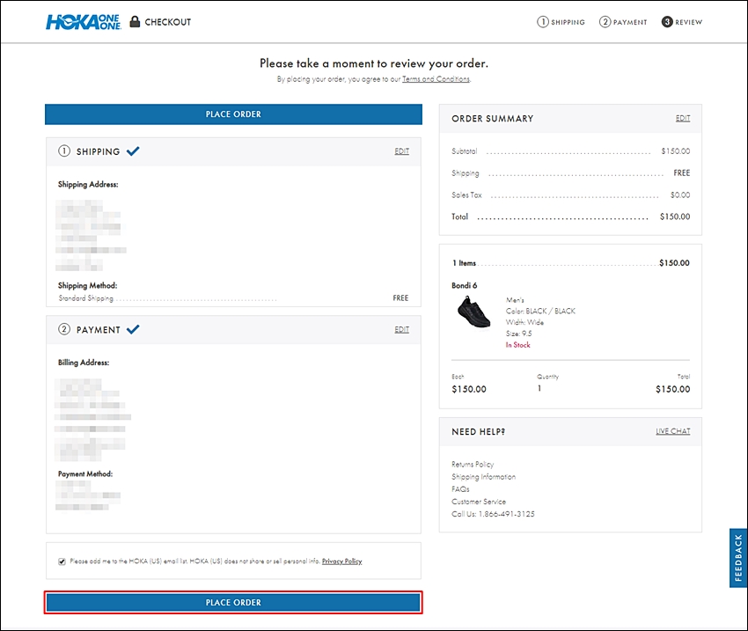This screenshot has width=748, height=631.
Task: Click the bottom Place Order button
Action: [x=233, y=602]
